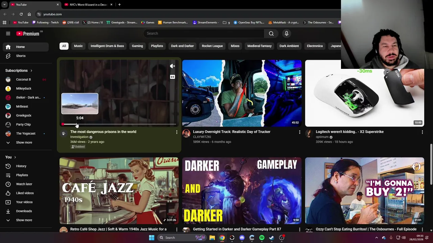Open The Yogscast subscription channel
433x243 pixels.
(x=26, y=134)
